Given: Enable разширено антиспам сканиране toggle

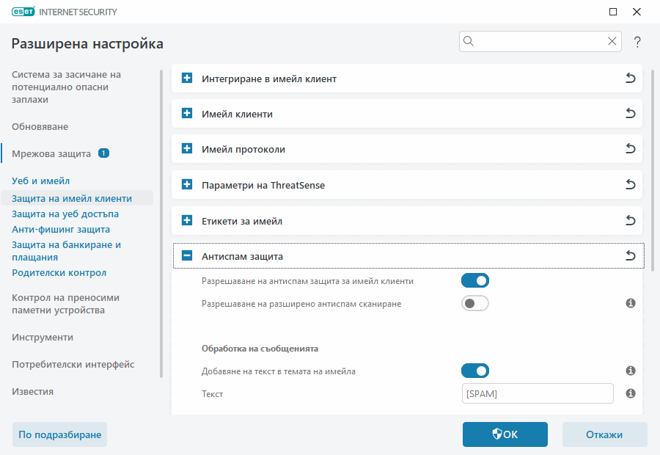Looking at the screenshot, I should pos(474,303).
